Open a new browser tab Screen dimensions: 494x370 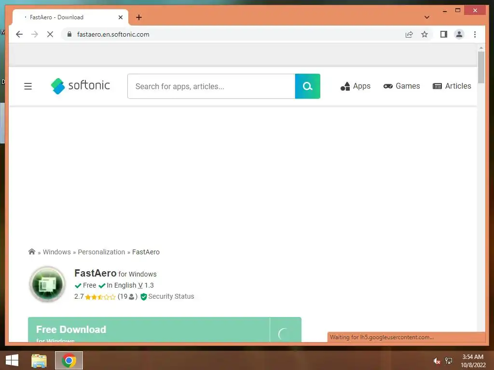click(139, 17)
